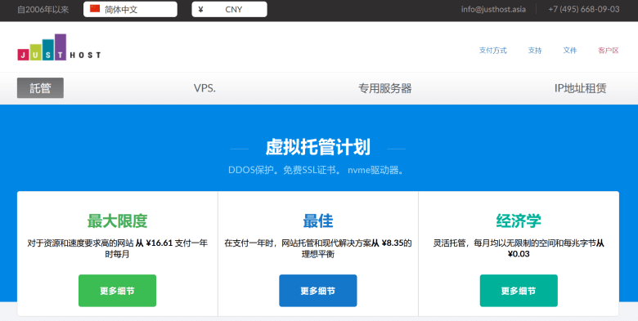Click 更多细节 under 最佳 plan

click(318, 291)
